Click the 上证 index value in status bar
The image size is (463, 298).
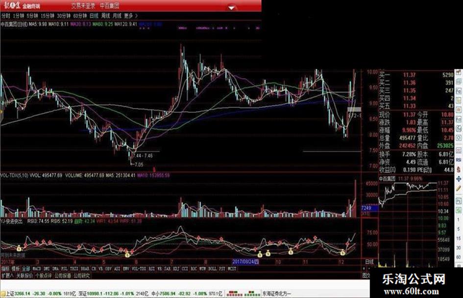pyautogui.click(x=23, y=294)
